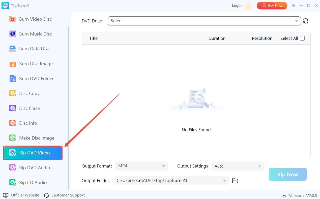The image size is (320, 199).
Task: Open the hamburger menu icon
Action: (x=294, y=6)
